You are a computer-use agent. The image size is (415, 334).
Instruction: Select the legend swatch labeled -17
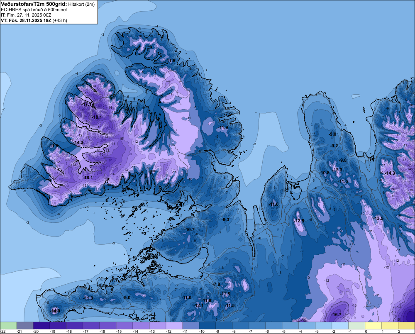coord(91,325)
